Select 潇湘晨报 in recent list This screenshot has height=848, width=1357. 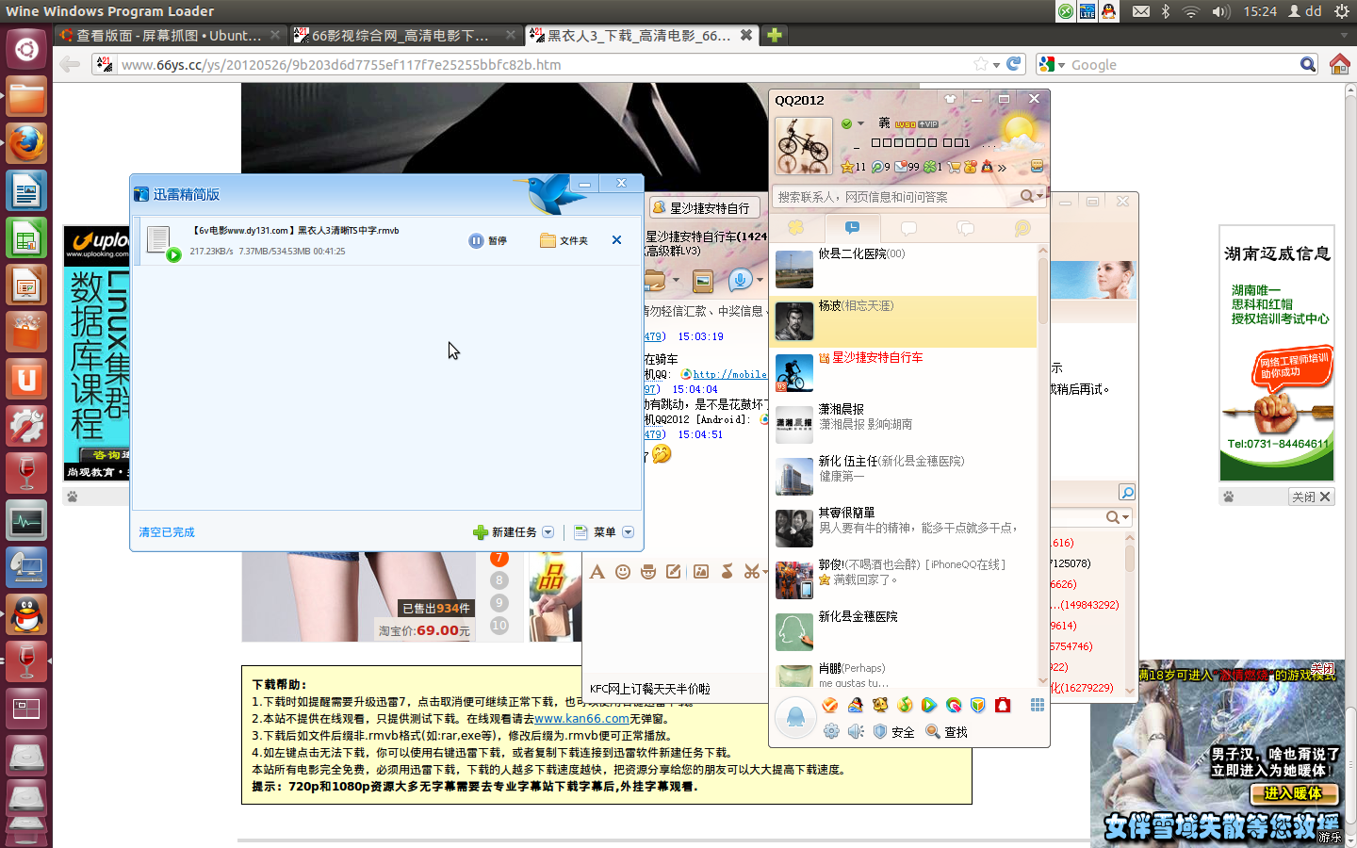[x=903, y=425]
